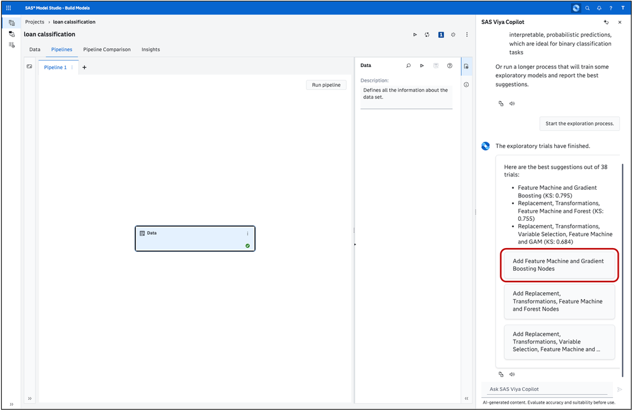Screen dimensions: 632x410
Task: Copy the exploratory trials Copilot response
Action: (501, 375)
